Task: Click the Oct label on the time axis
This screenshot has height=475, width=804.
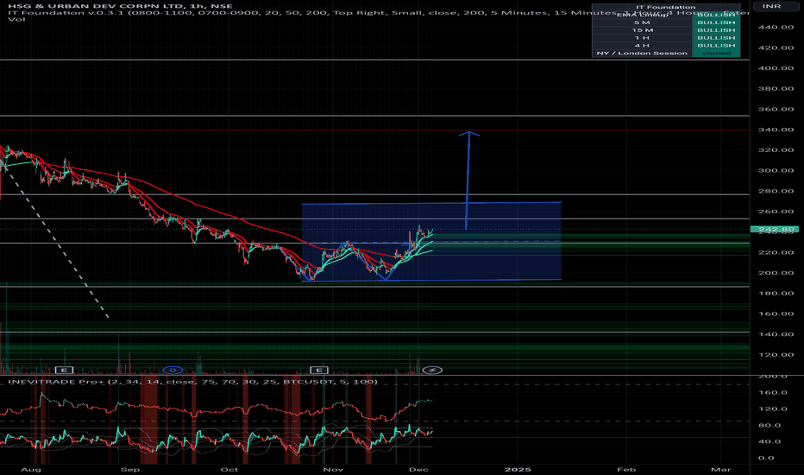Action: tap(229, 469)
